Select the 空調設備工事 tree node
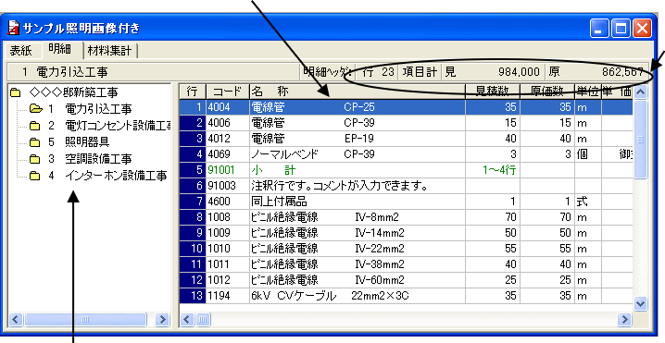 pyautogui.click(x=98, y=159)
